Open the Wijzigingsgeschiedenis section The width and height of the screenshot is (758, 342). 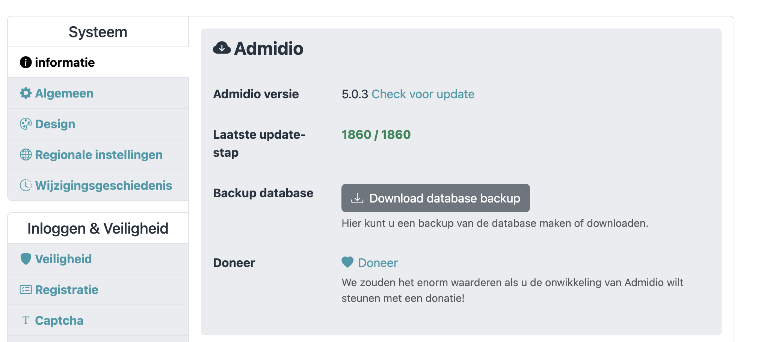pos(103,185)
